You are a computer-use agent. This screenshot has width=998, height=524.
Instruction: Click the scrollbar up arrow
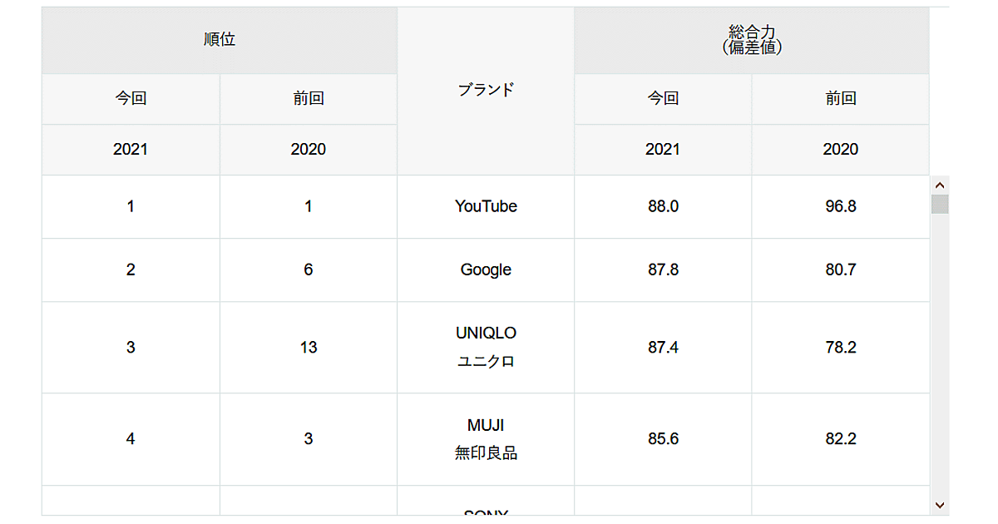point(940,185)
